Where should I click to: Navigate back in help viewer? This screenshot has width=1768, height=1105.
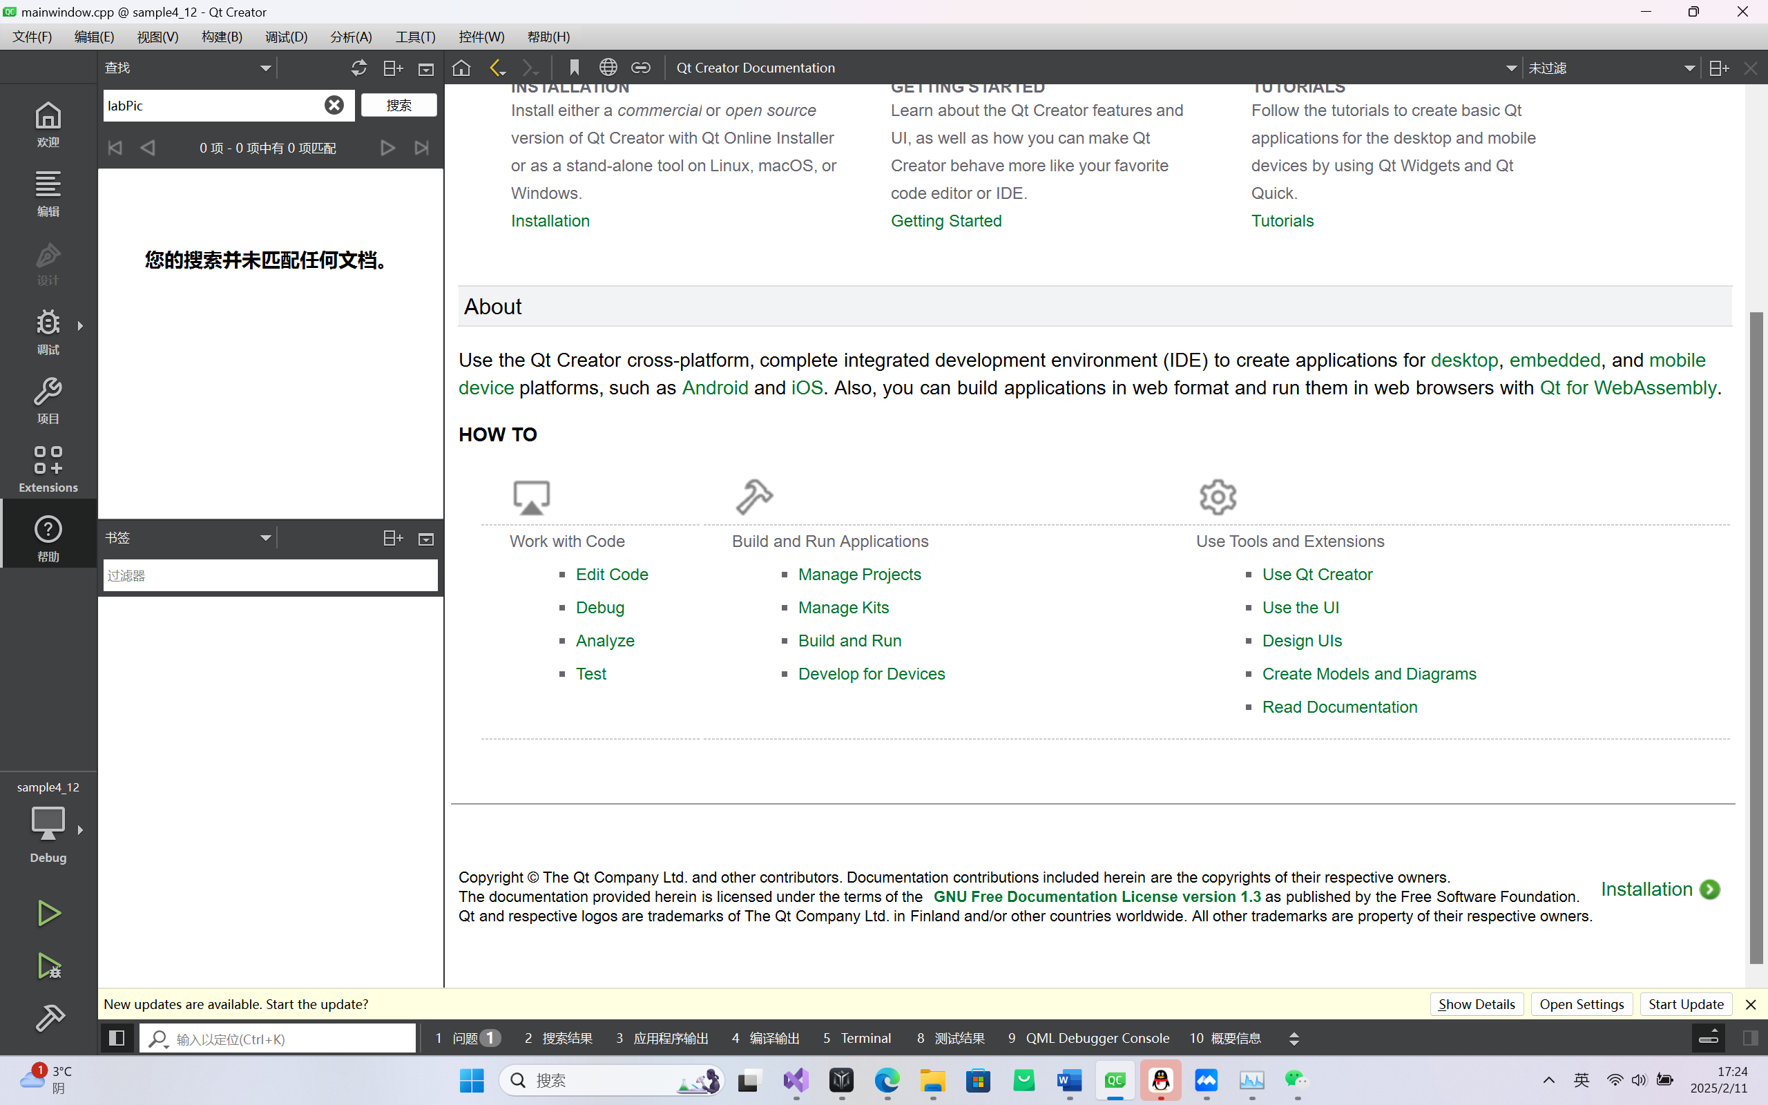(496, 68)
